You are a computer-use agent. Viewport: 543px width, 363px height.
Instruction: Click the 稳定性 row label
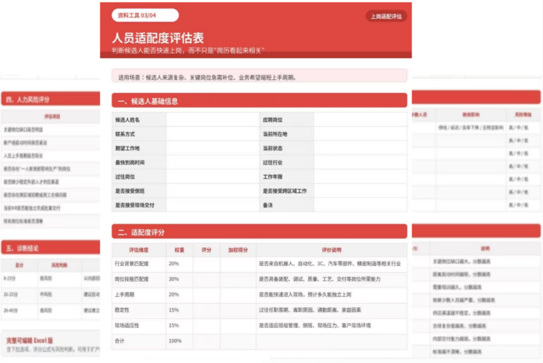(122, 309)
